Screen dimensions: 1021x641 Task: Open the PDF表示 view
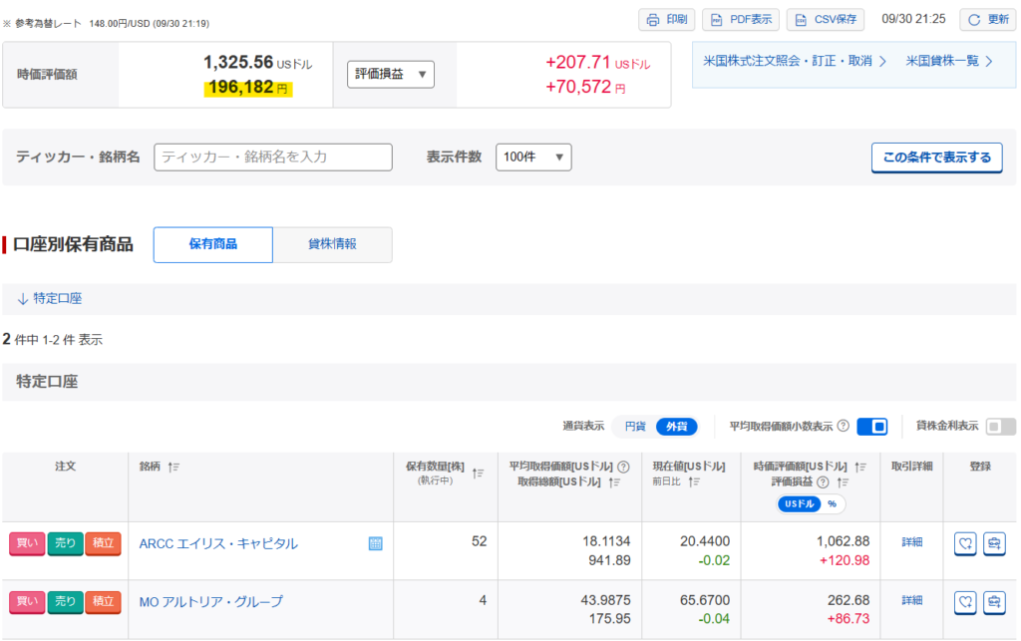[740, 20]
